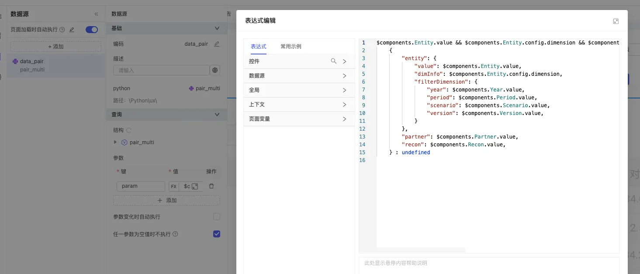Click the "version" line in the code
The image size is (640, 274).
(x=485, y=113)
